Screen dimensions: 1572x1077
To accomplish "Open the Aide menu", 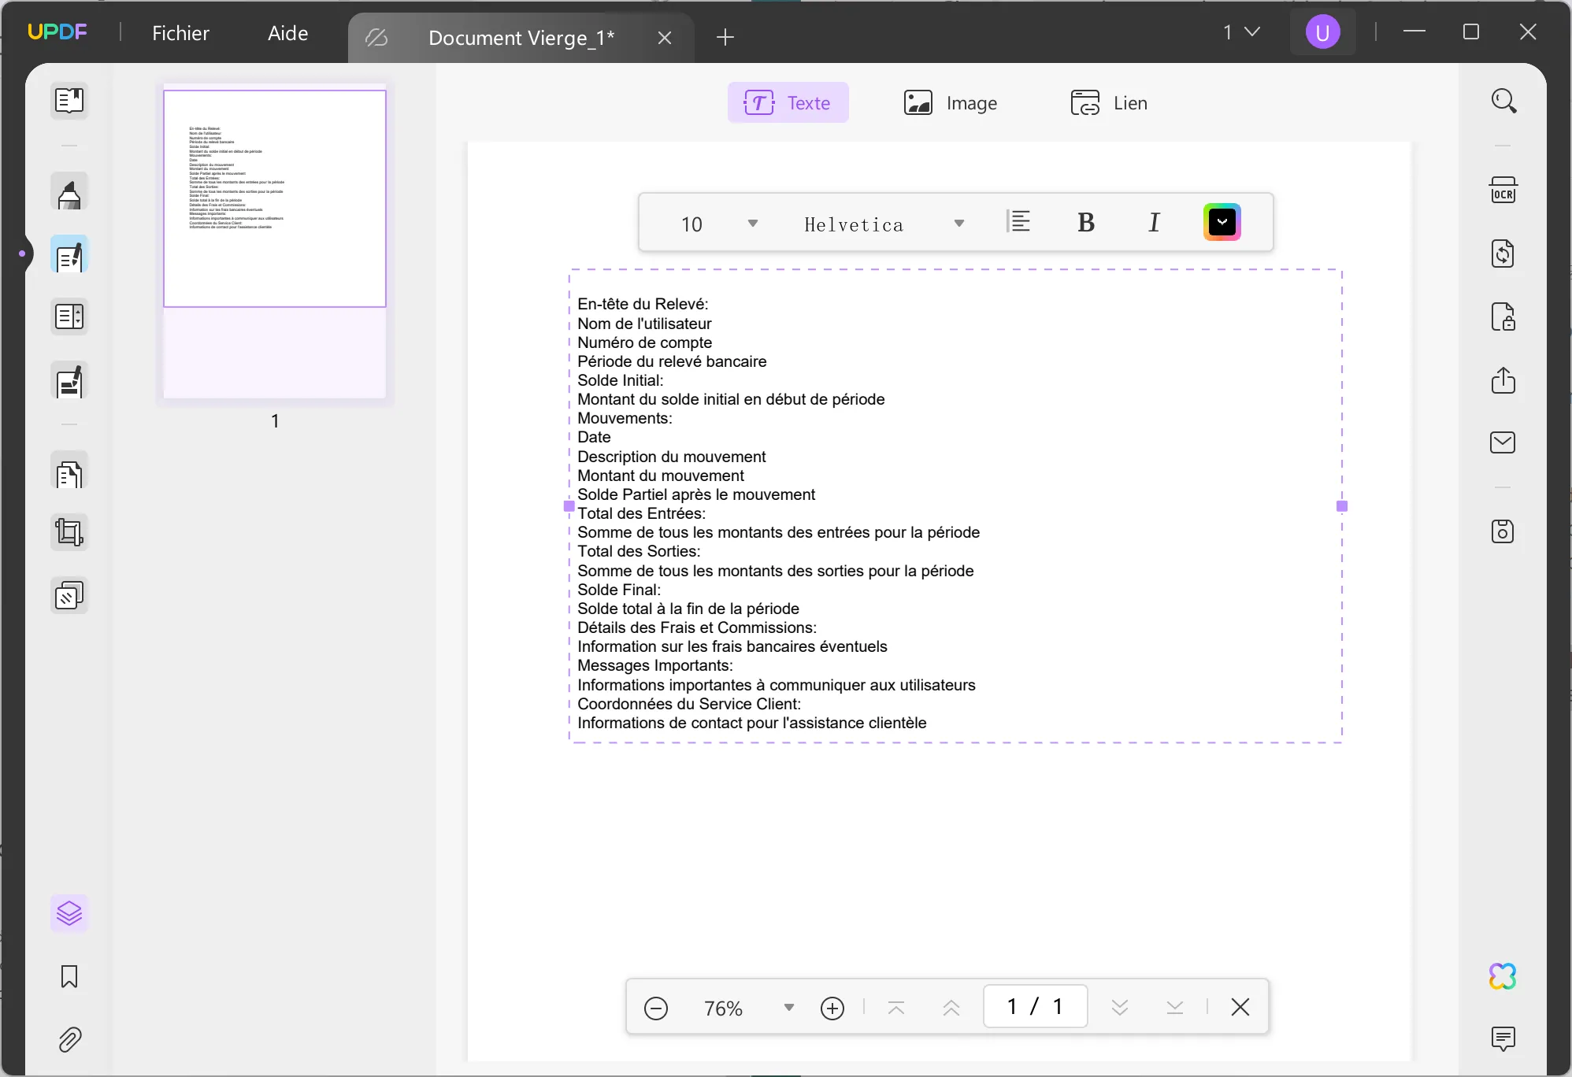I will [x=287, y=33].
